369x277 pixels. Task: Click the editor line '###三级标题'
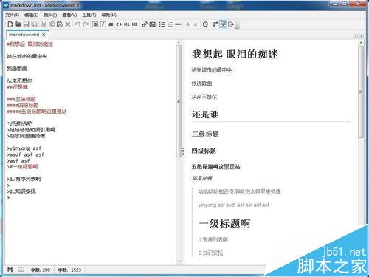(x=21, y=99)
